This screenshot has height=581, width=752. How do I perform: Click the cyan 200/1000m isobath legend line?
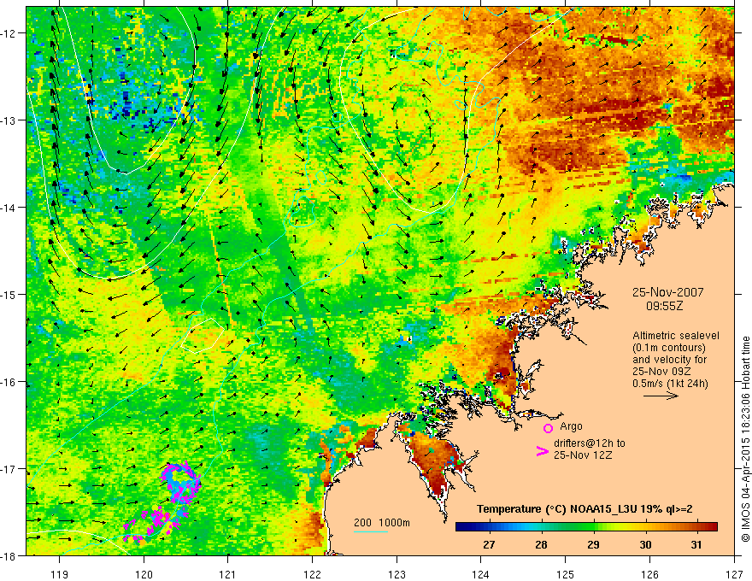tap(371, 531)
